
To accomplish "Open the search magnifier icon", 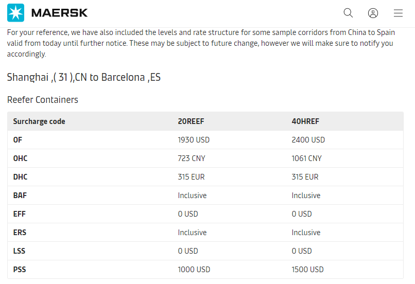I will click(x=348, y=13).
